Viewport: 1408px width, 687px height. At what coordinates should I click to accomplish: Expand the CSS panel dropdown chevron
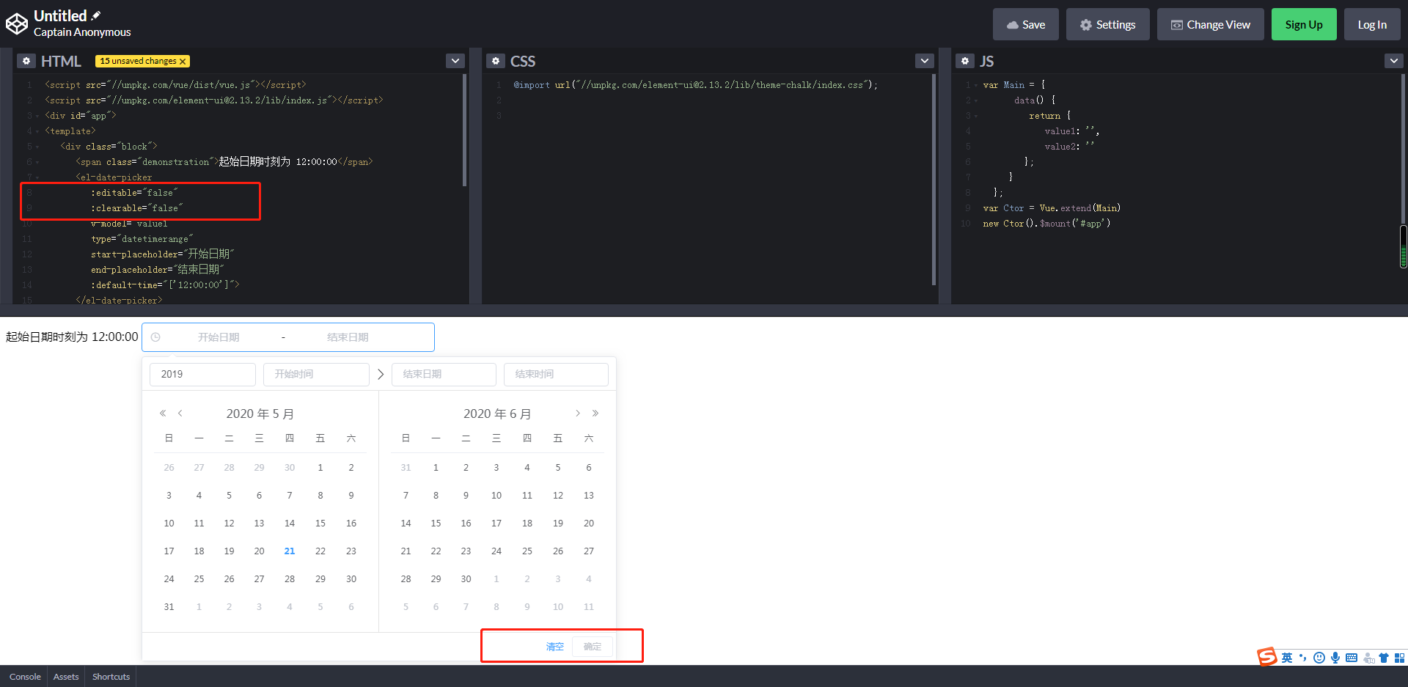(924, 61)
